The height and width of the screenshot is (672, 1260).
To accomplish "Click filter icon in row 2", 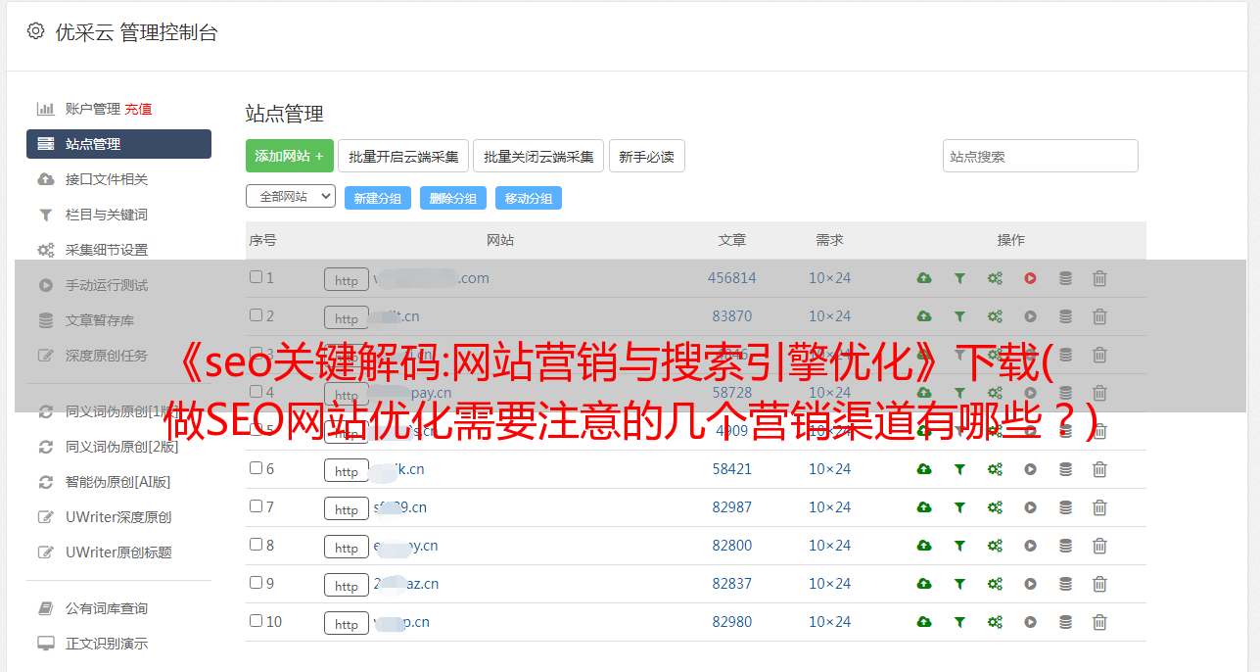I will [959, 316].
